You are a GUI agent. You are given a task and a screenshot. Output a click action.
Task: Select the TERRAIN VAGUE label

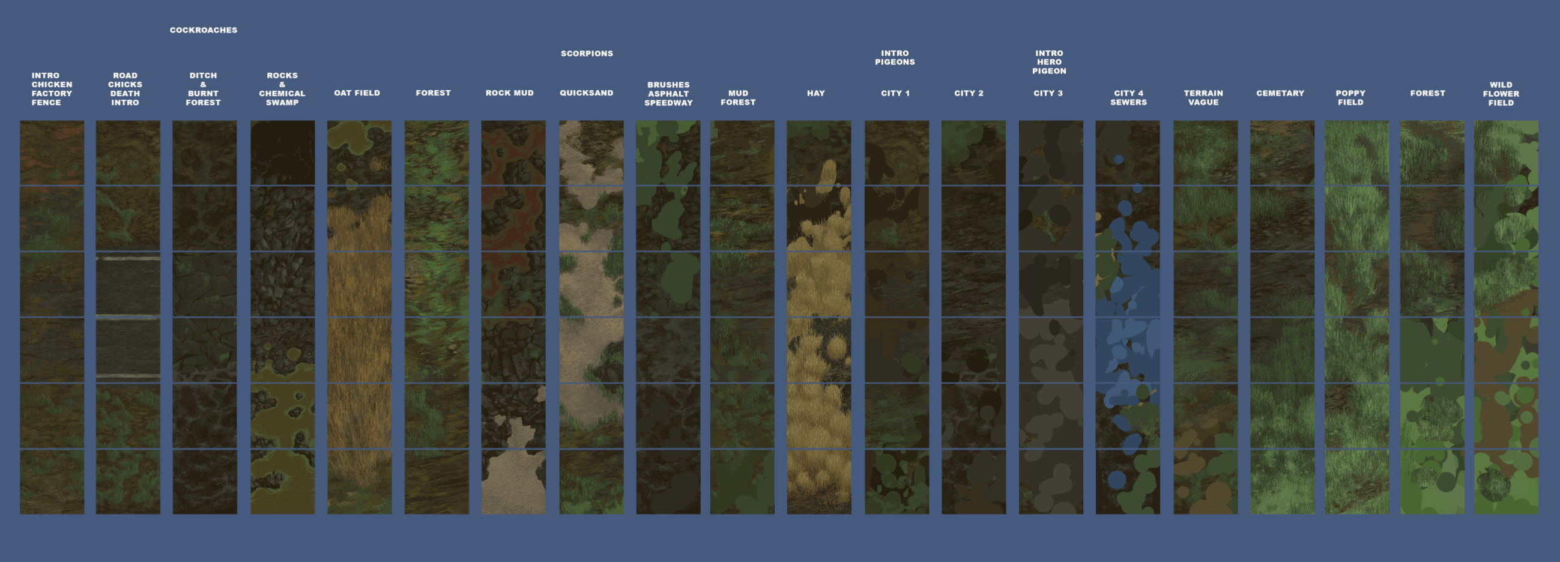tap(1204, 98)
